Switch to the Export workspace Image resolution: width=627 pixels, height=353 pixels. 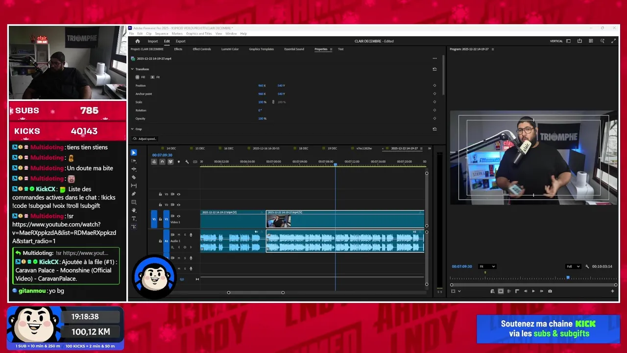[x=180, y=41]
